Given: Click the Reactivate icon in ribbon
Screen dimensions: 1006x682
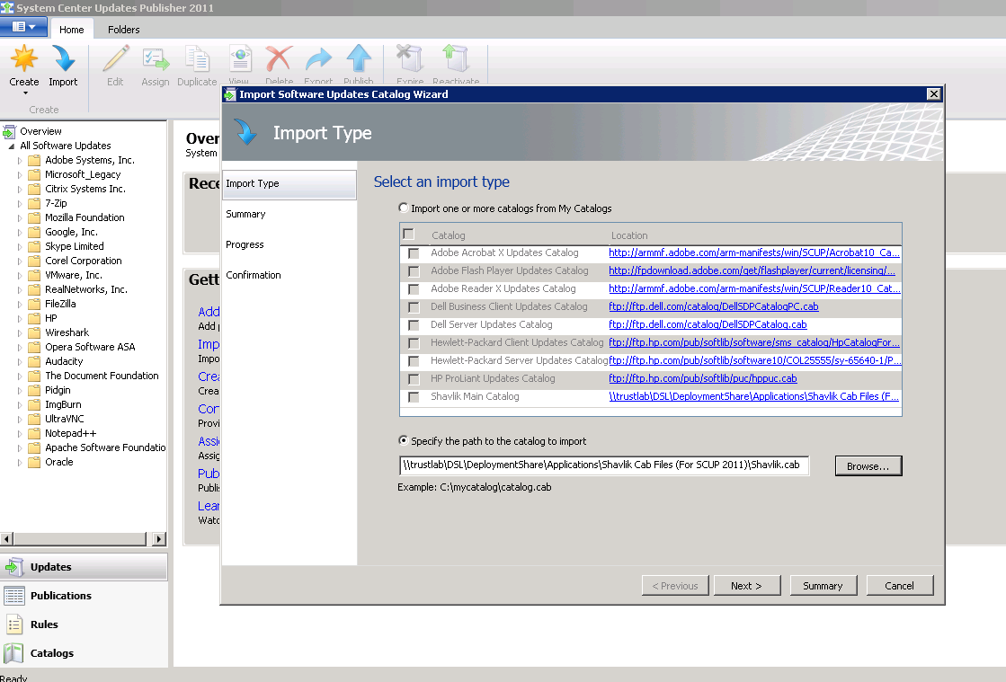Looking at the screenshot, I should [456, 59].
